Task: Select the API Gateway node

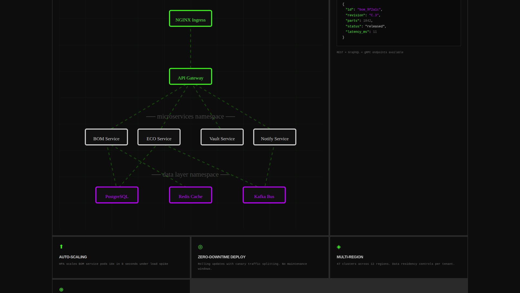Action: [x=190, y=76]
